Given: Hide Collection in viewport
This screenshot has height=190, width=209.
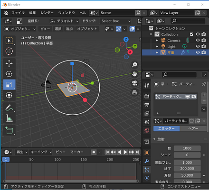Looking at the screenshot, I should (x=198, y=34).
